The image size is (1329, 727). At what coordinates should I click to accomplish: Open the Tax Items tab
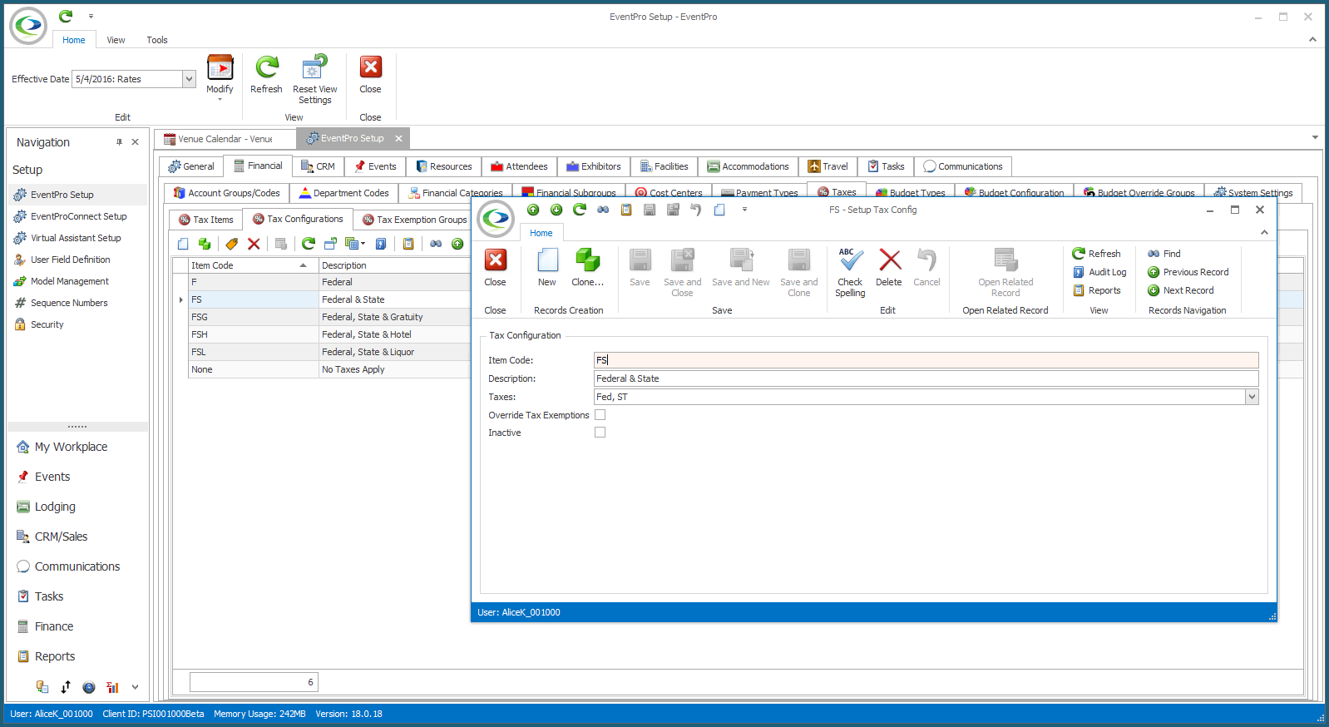[206, 220]
